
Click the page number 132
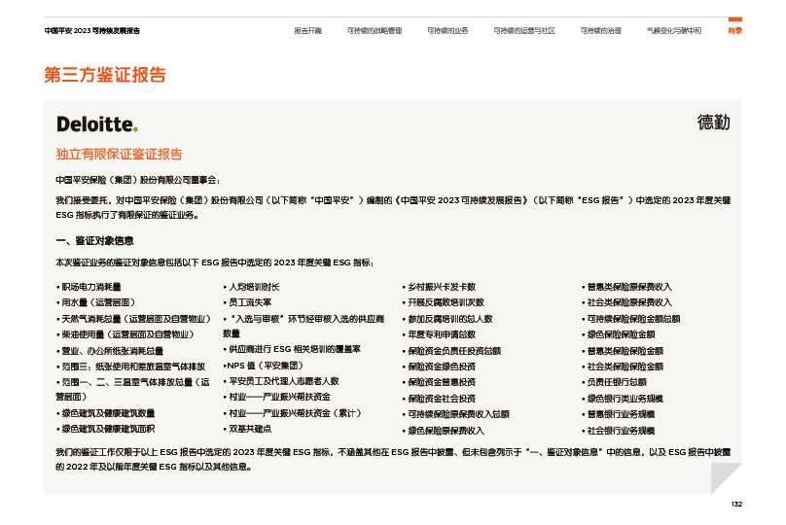click(x=736, y=504)
